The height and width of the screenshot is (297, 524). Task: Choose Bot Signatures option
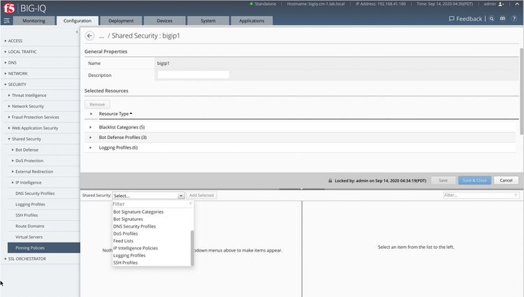click(x=128, y=219)
